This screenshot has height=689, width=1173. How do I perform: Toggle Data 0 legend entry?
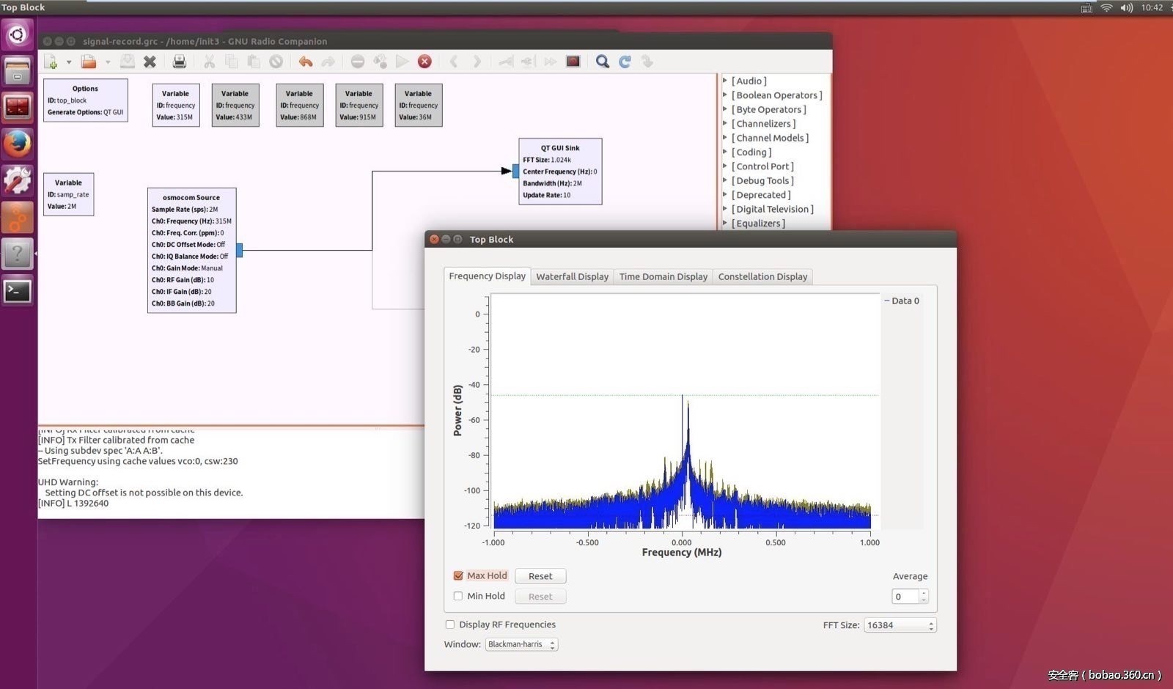coord(904,301)
